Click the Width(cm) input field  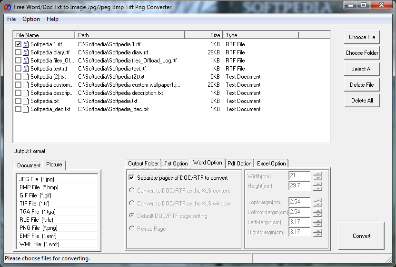point(299,175)
